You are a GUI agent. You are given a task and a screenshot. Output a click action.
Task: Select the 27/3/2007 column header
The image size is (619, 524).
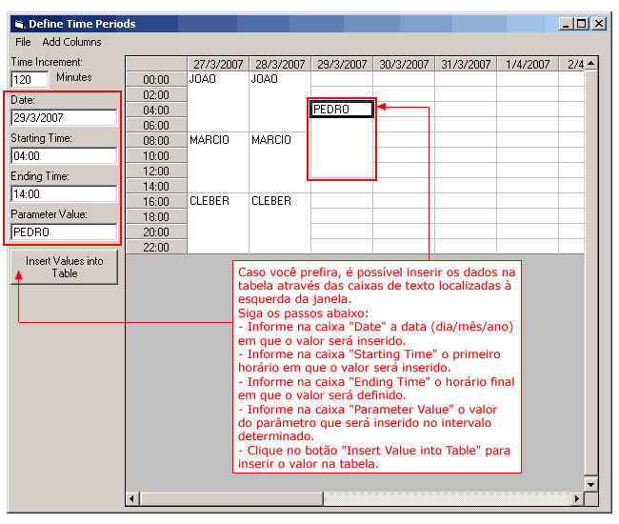pos(218,64)
